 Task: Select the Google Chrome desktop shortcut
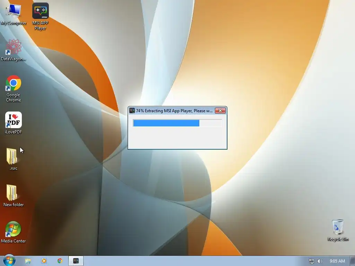tap(14, 88)
